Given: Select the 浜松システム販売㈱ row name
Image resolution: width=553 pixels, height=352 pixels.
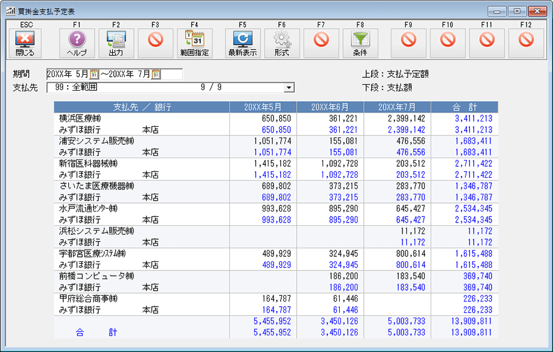Looking at the screenshot, I should (96, 231).
